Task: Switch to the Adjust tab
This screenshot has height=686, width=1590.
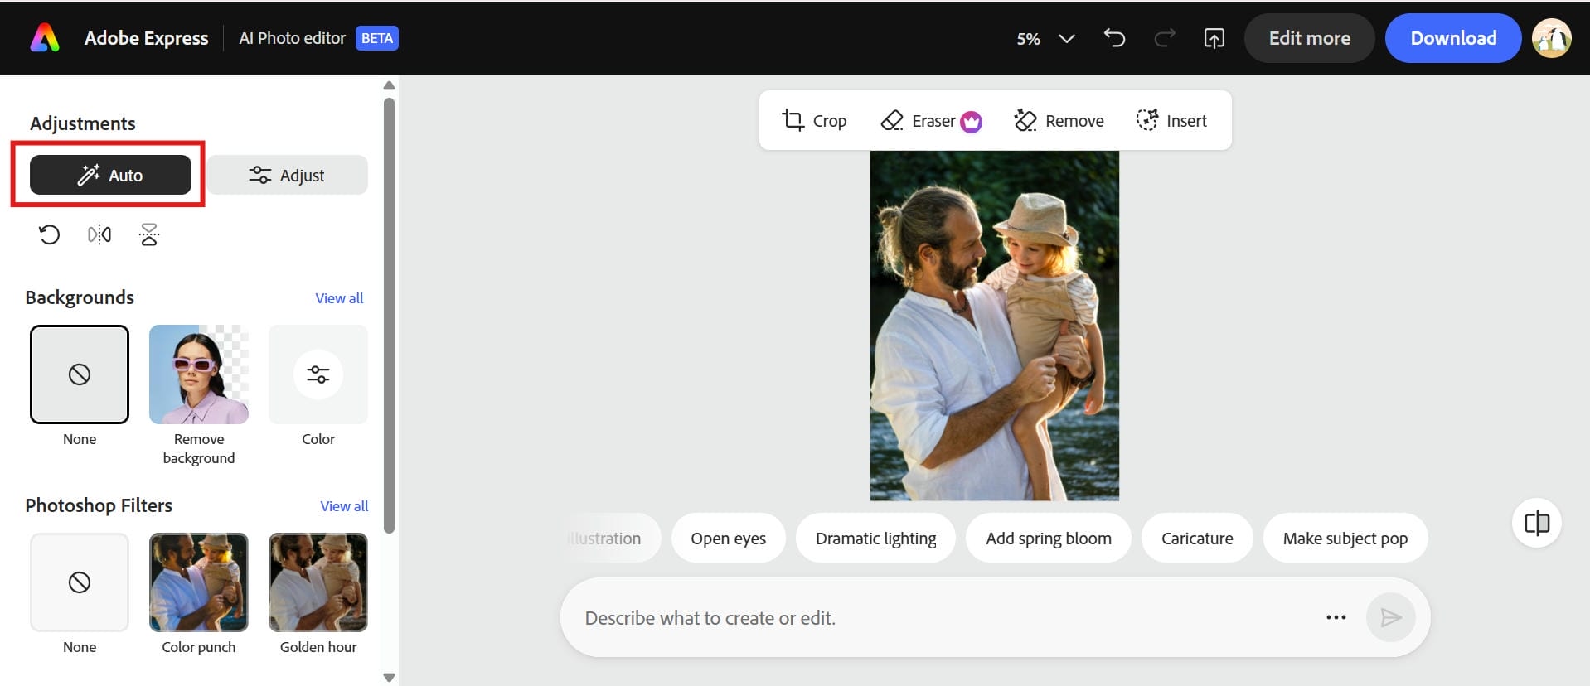Action: tap(287, 175)
